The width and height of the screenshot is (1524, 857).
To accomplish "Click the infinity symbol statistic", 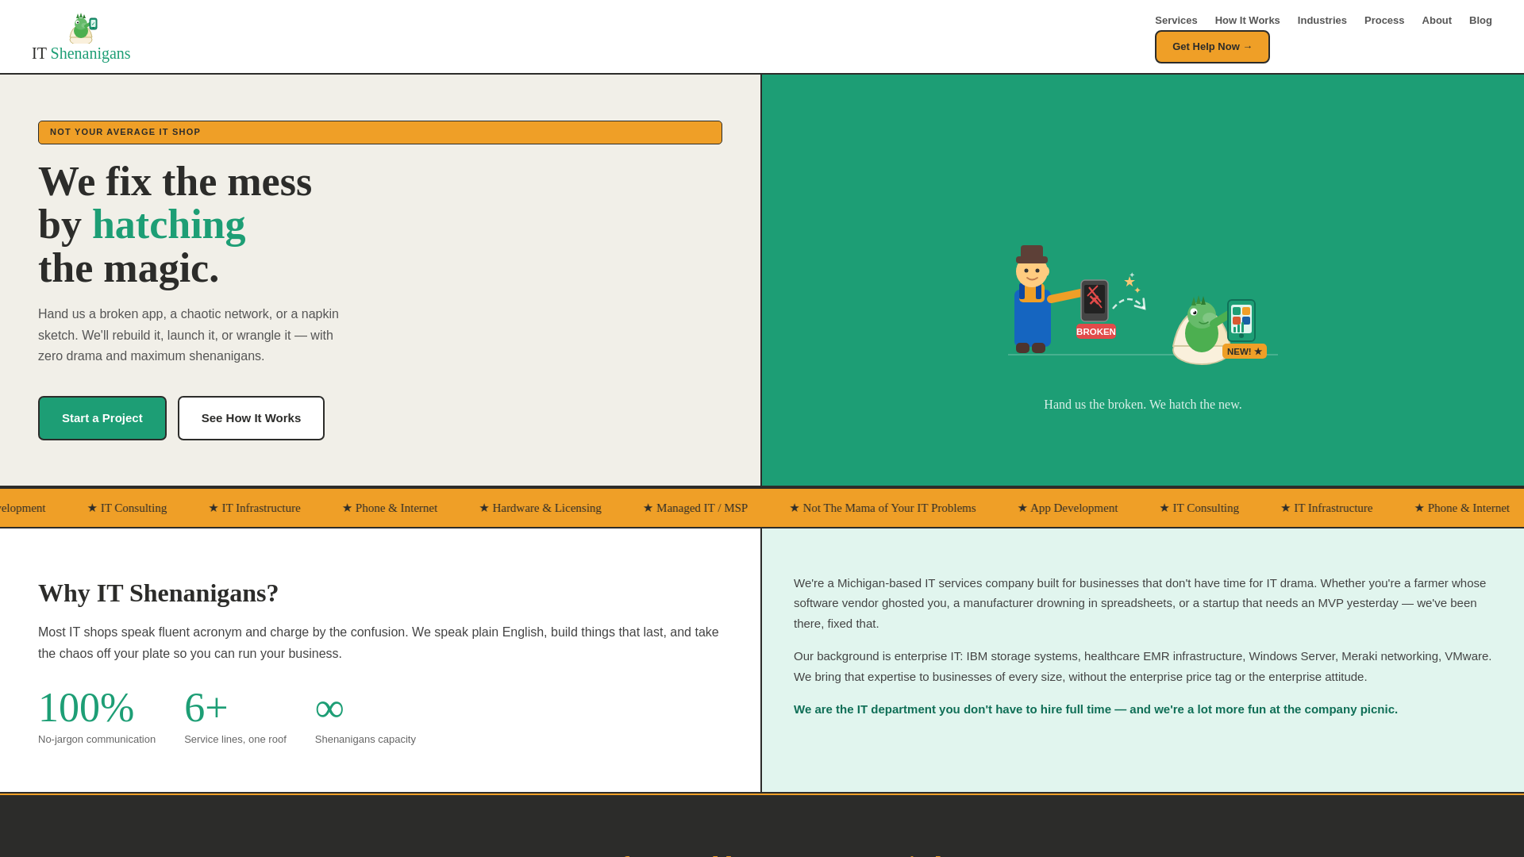I will tap(329, 708).
